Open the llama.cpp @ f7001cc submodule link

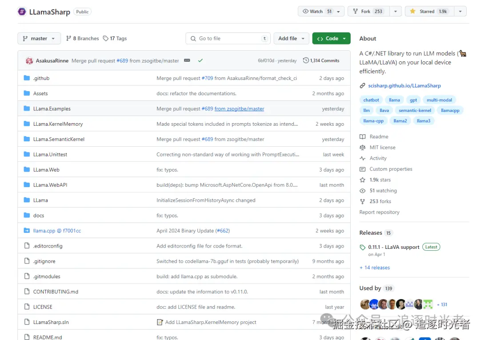(x=57, y=231)
